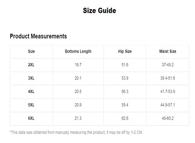Viewport: 195px width, 143px height.
Task: Click the 53.9 hip size cell
Action: [x=125, y=78]
